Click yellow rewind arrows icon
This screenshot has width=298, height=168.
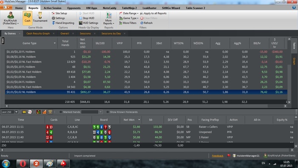point(24,112)
